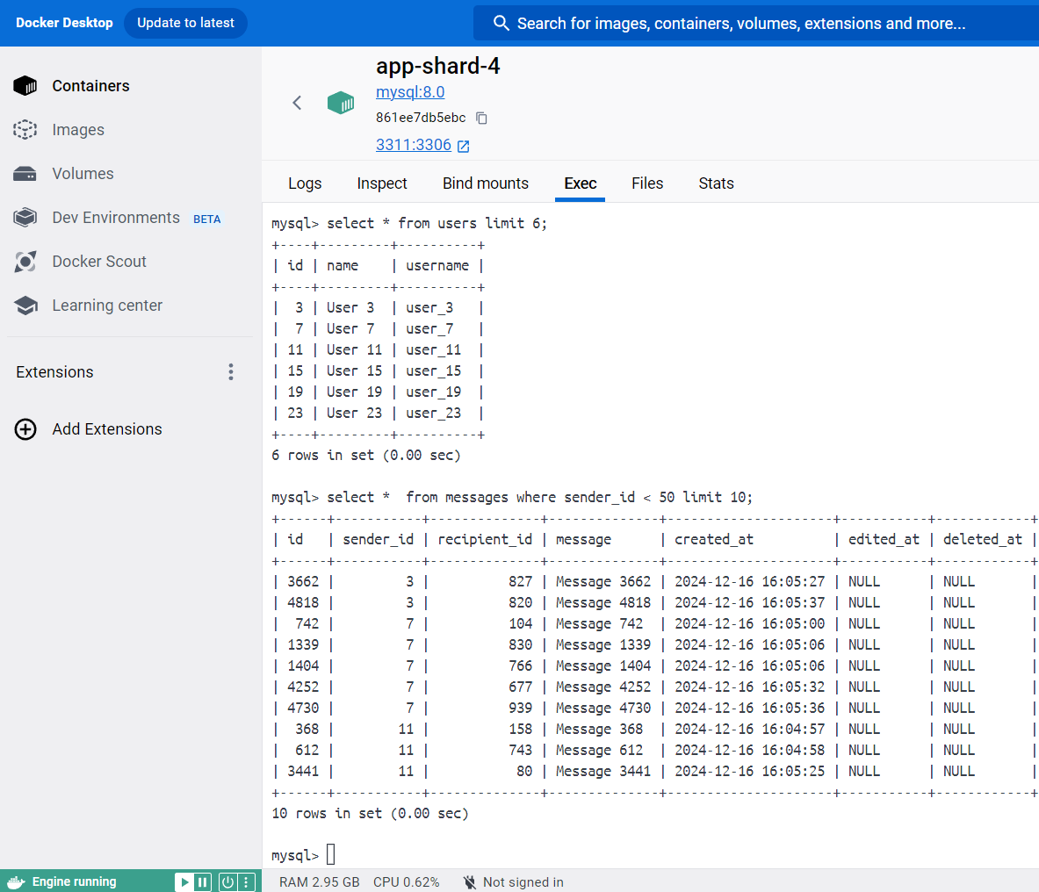The width and height of the screenshot is (1039, 892).
Task: Open the Images section icon
Action: click(25, 129)
